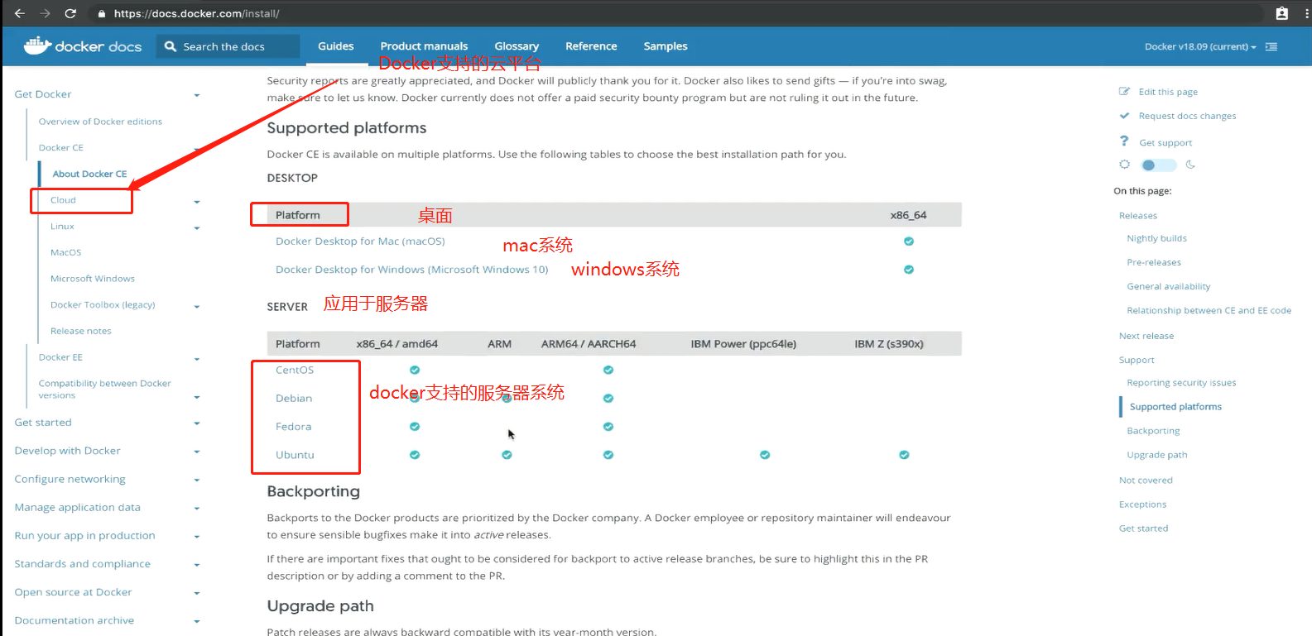This screenshot has width=1312, height=636.
Task: Open Docker Desktop for Mac link
Action: pos(360,241)
